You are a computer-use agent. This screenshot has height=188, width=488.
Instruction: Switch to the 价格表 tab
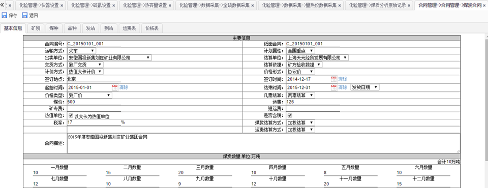pyautogui.click(x=152, y=28)
